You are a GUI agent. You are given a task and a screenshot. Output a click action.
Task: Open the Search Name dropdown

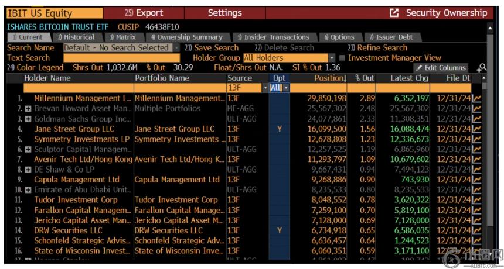click(176, 48)
